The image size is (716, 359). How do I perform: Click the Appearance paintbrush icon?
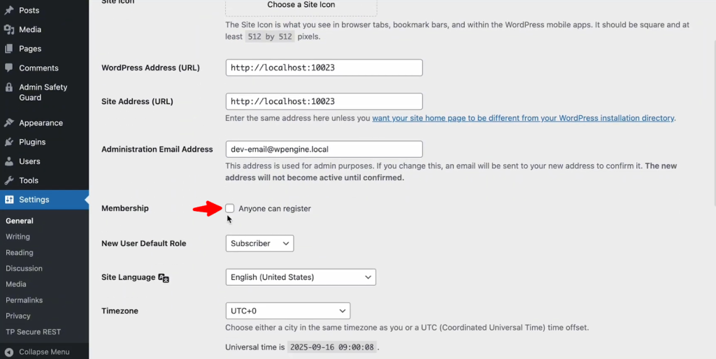pos(9,123)
